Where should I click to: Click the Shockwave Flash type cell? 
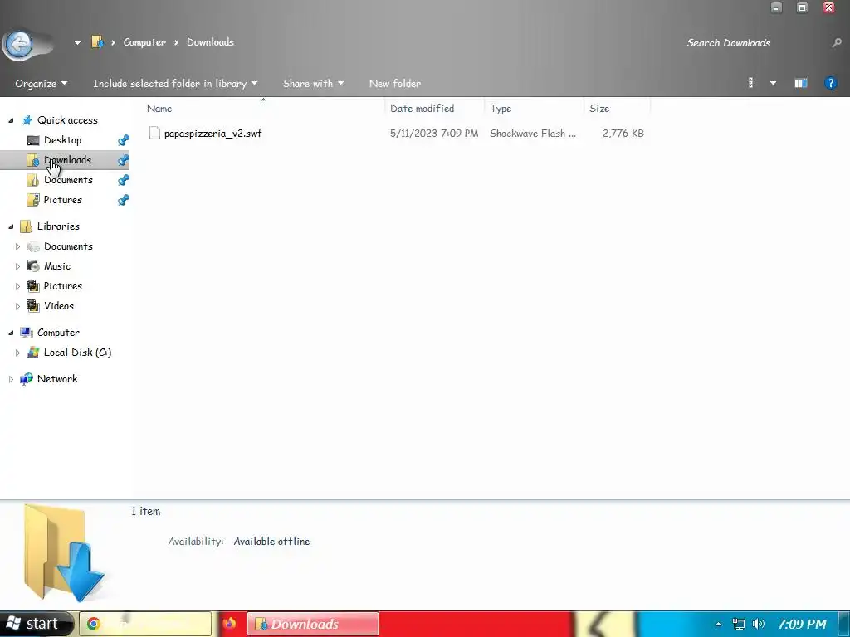(x=533, y=134)
